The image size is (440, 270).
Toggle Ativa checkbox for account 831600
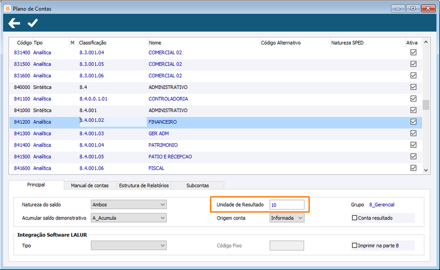pos(413,75)
